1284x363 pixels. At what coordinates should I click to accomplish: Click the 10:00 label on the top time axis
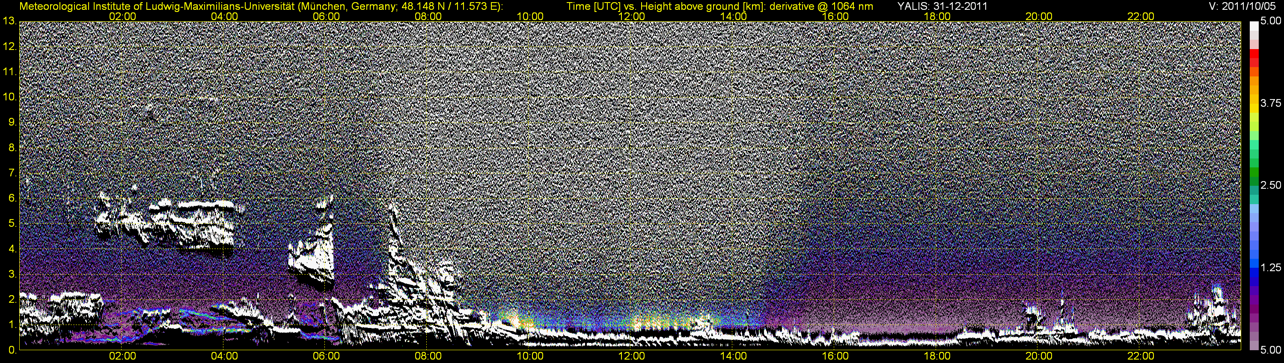click(530, 16)
